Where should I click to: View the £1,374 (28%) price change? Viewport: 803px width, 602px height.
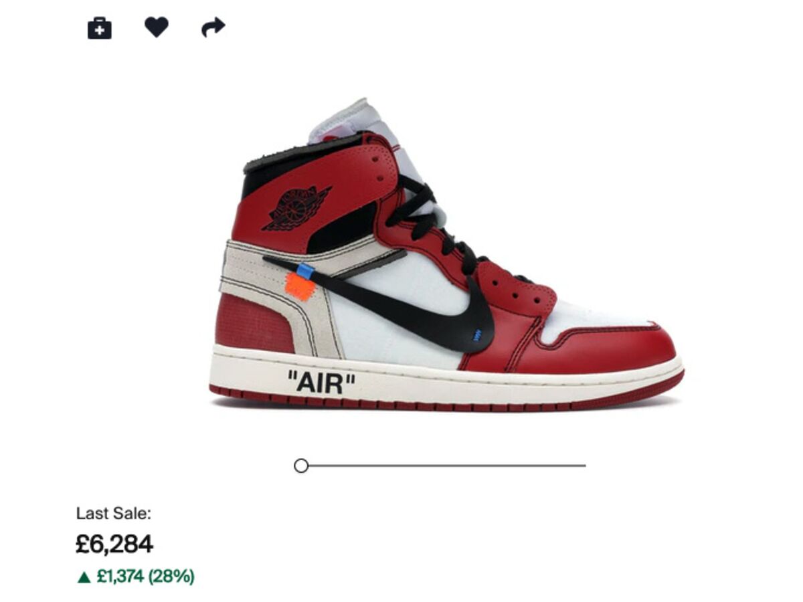point(145,576)
